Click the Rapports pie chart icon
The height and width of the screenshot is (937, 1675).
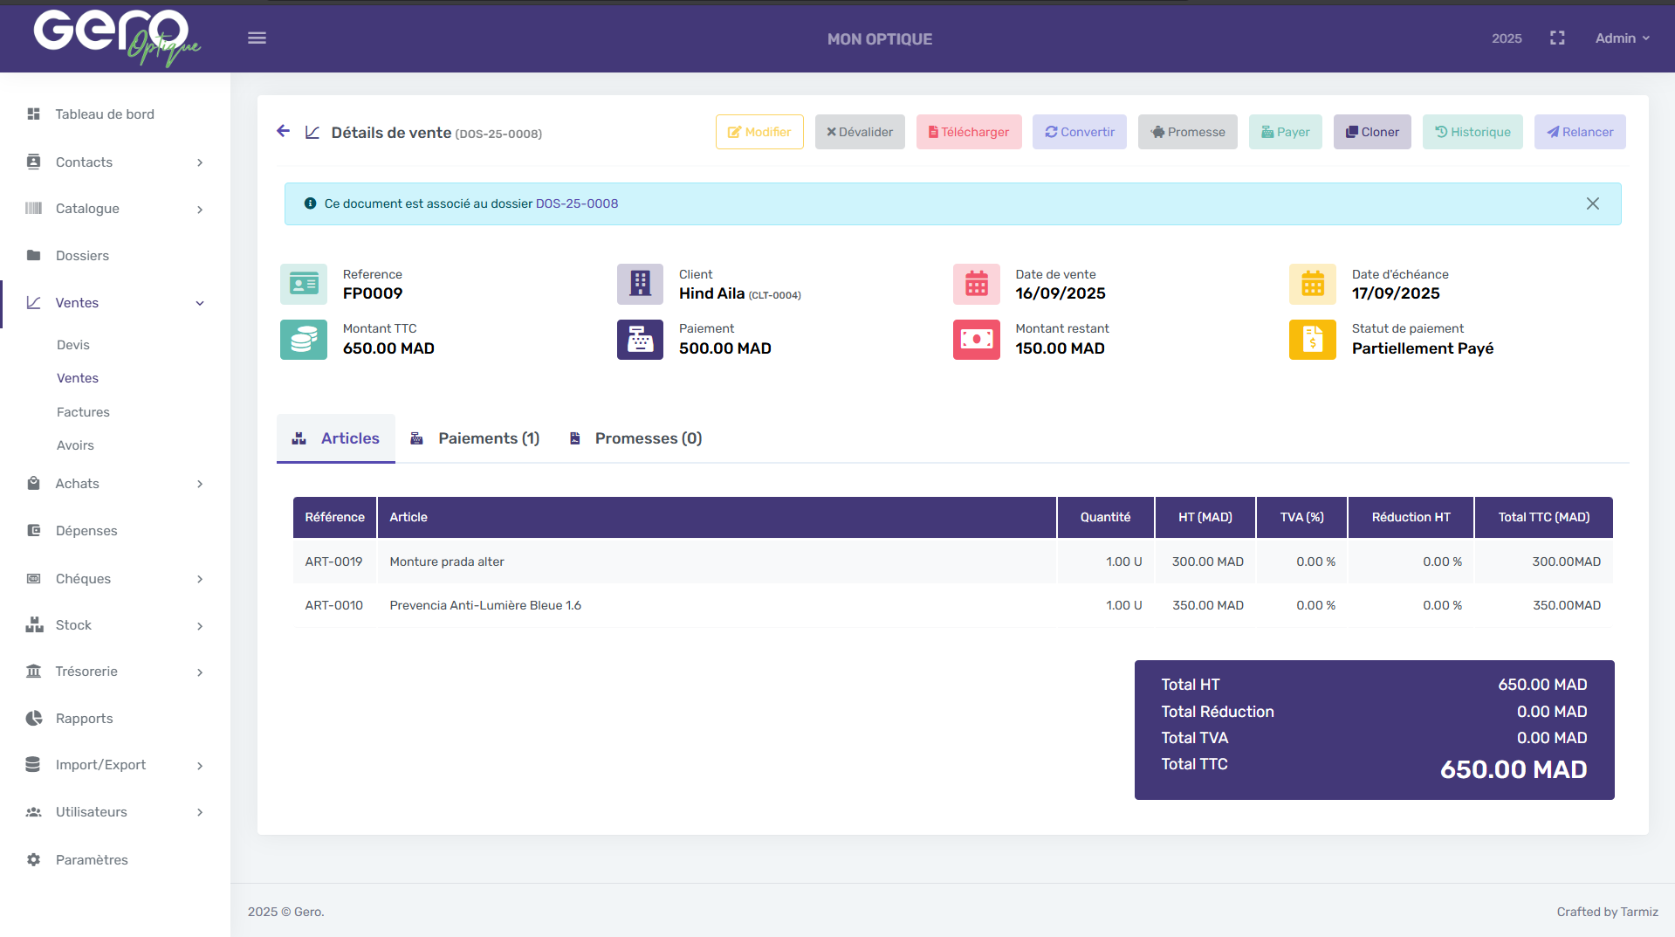pos(34,718)
